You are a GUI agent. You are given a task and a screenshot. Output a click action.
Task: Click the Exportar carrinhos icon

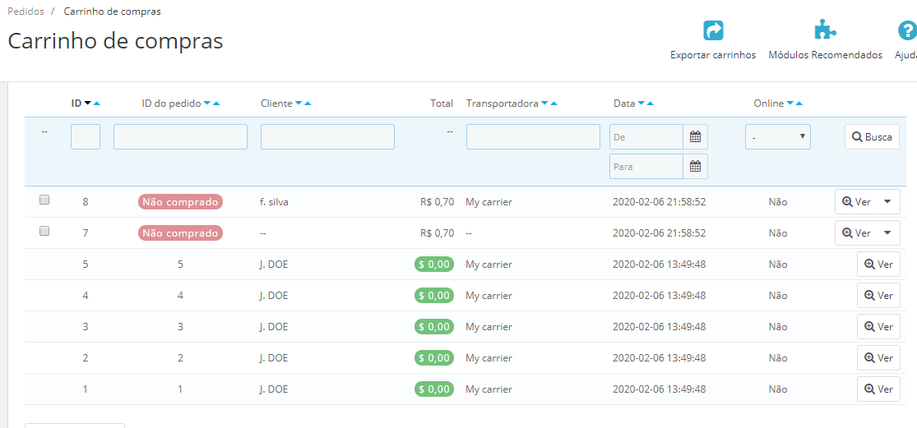click(x=713, y=30)
